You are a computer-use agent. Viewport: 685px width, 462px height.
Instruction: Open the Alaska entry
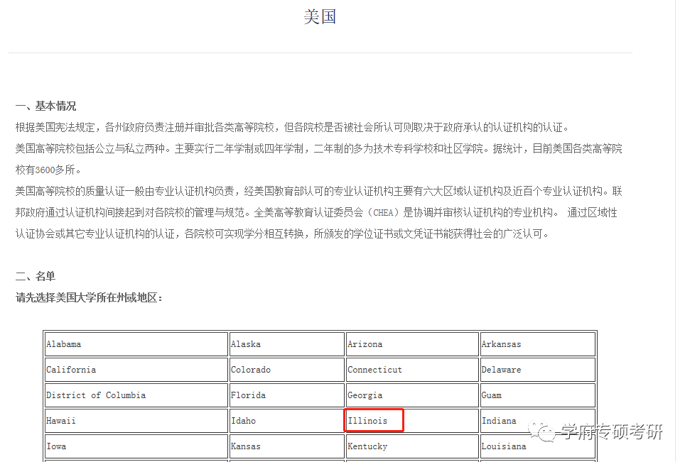pos(246,343)
